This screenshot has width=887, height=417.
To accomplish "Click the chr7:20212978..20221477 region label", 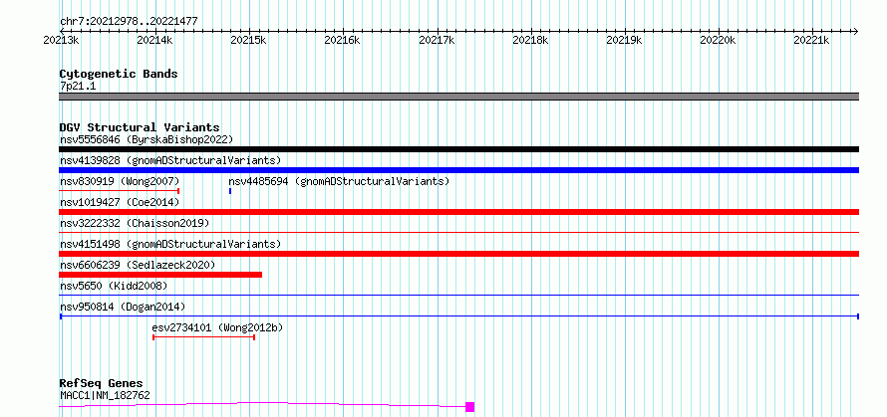I will pyautogui.click(x=129, y=21).
